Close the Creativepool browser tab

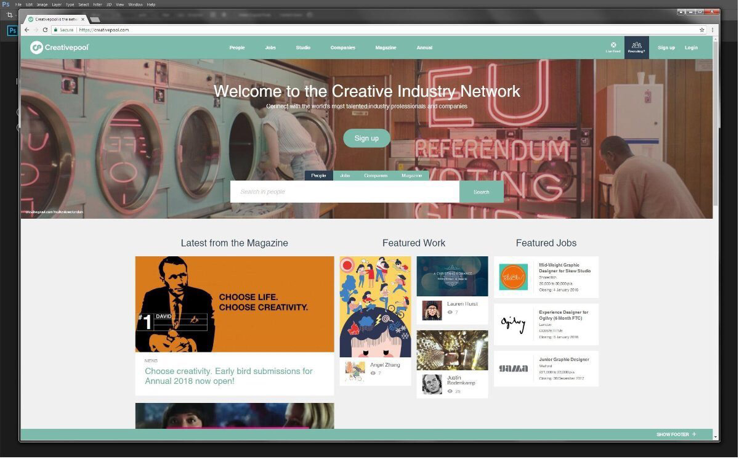click(84, 19)
